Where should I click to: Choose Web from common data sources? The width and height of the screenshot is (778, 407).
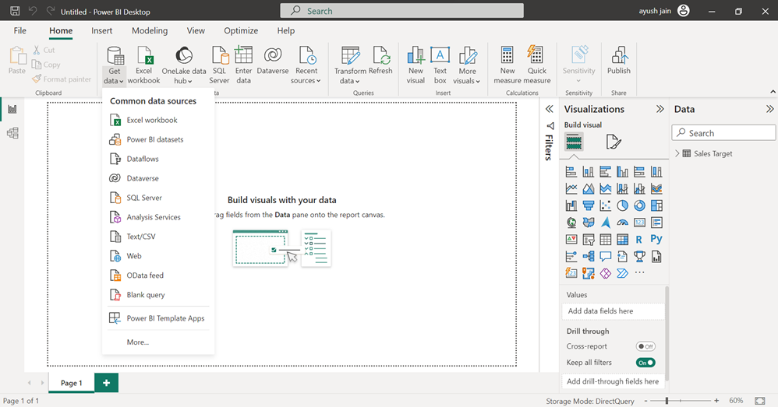tap(157, 256)
